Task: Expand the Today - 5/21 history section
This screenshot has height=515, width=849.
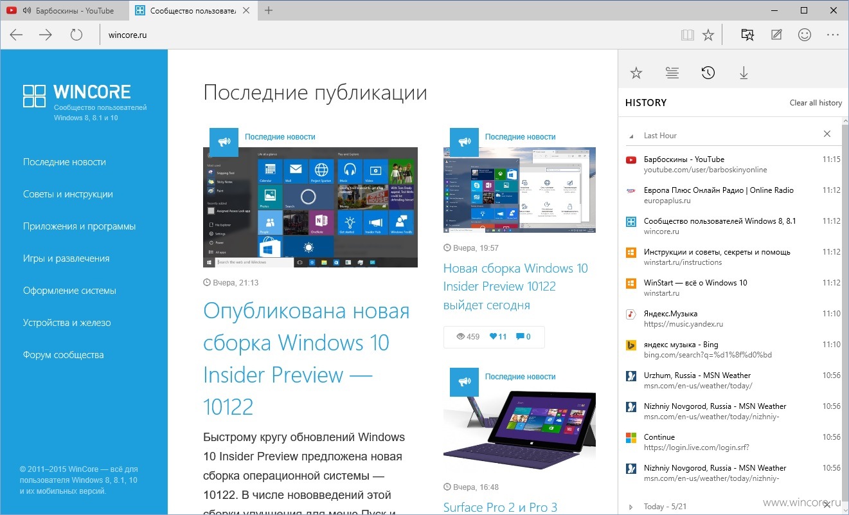Action: [x=631, y=507]
